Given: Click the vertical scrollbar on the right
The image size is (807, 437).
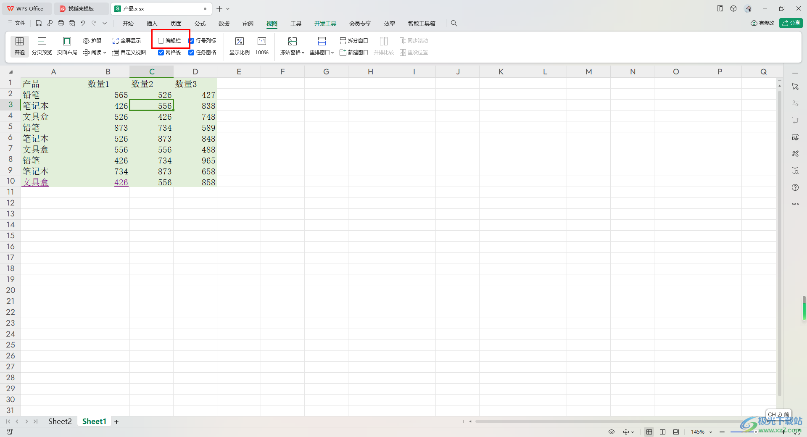Looking at the screenshot, I should (780, 244).
